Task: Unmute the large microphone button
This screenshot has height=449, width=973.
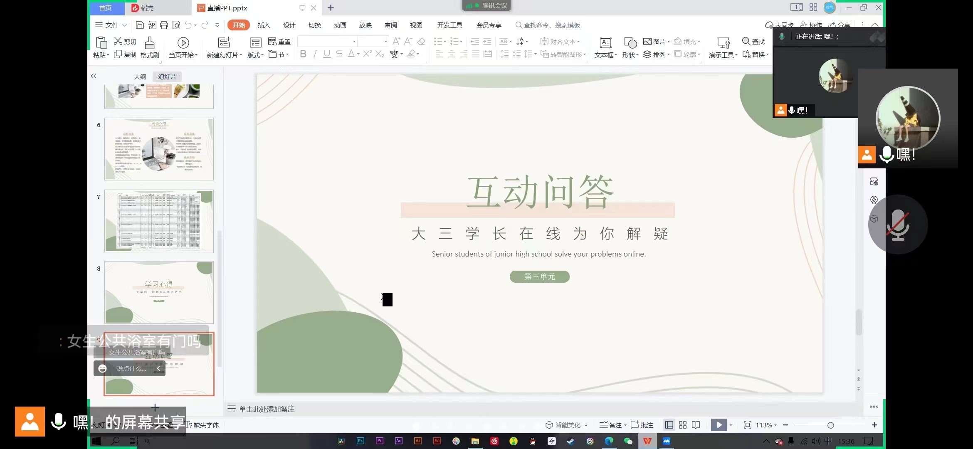Action: (x=898, y=224)
